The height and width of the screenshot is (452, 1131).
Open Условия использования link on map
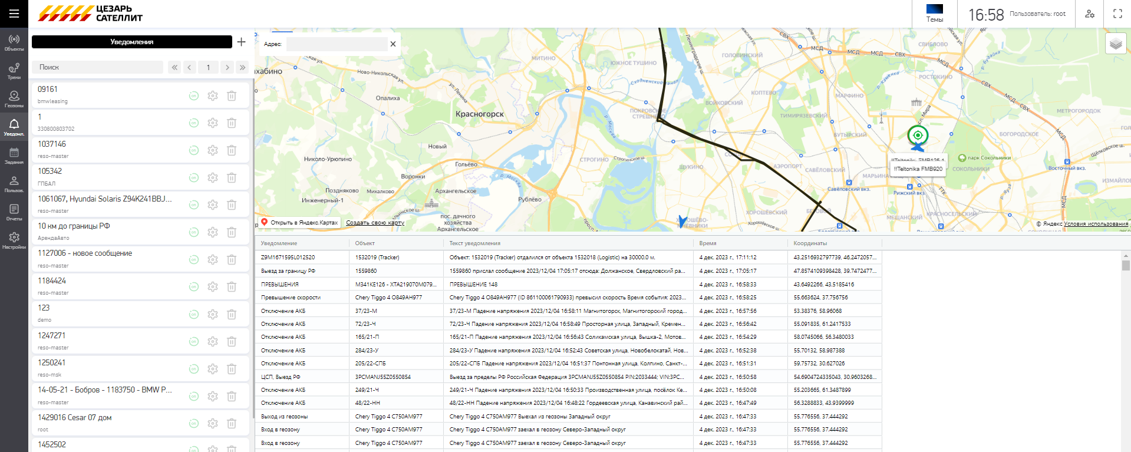(x=1096, y=224)
